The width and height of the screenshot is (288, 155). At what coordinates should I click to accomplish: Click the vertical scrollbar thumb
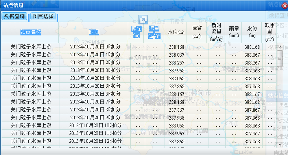tap(280, 58)
